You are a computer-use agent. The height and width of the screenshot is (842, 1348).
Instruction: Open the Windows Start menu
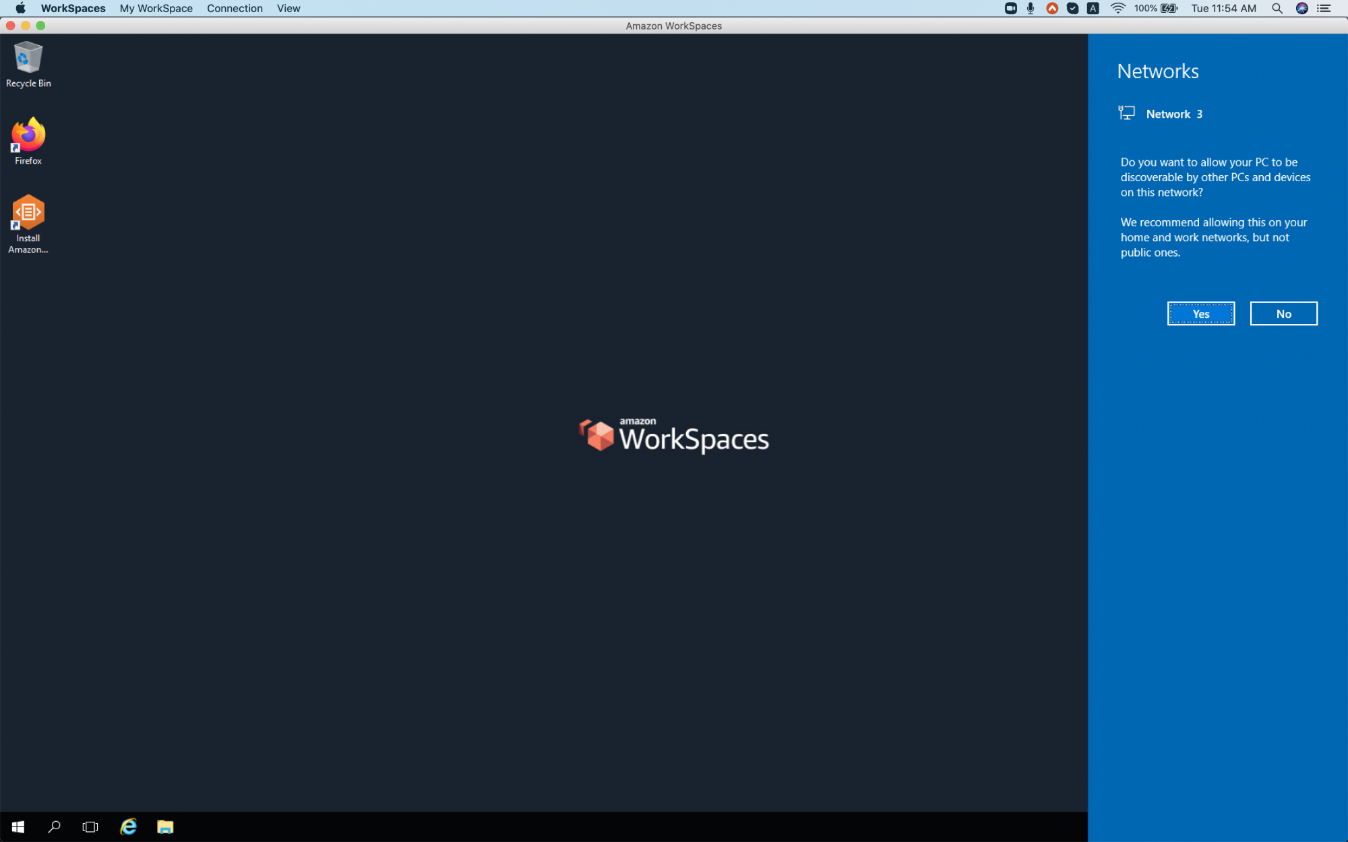[x=18, y=827]
